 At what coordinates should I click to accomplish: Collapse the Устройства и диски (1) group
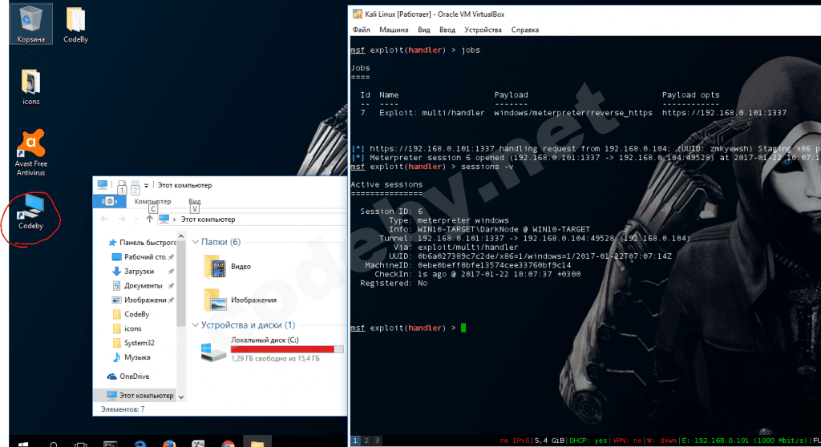[196, 325]
